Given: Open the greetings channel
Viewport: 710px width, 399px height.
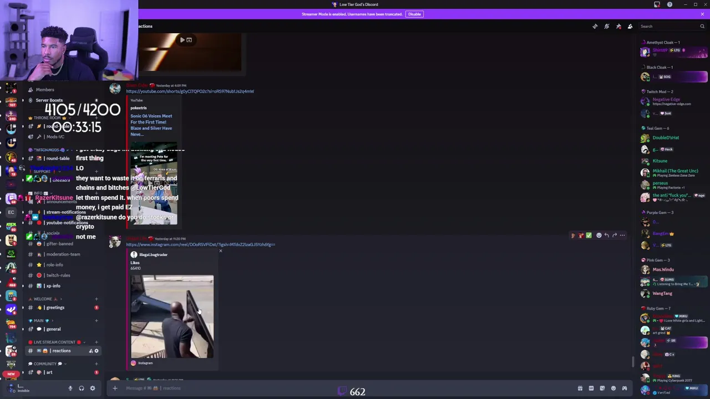Looking at the screenshot, I should coord(63,308).
